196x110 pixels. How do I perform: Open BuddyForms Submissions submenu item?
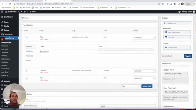[x=6, y=59]
